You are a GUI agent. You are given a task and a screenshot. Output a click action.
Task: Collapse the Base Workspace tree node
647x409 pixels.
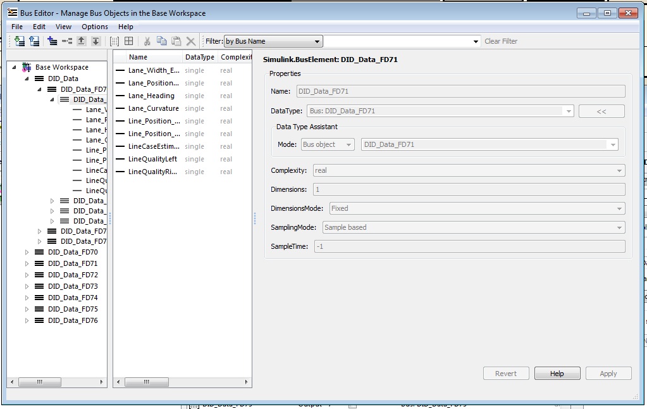point(14,67)
